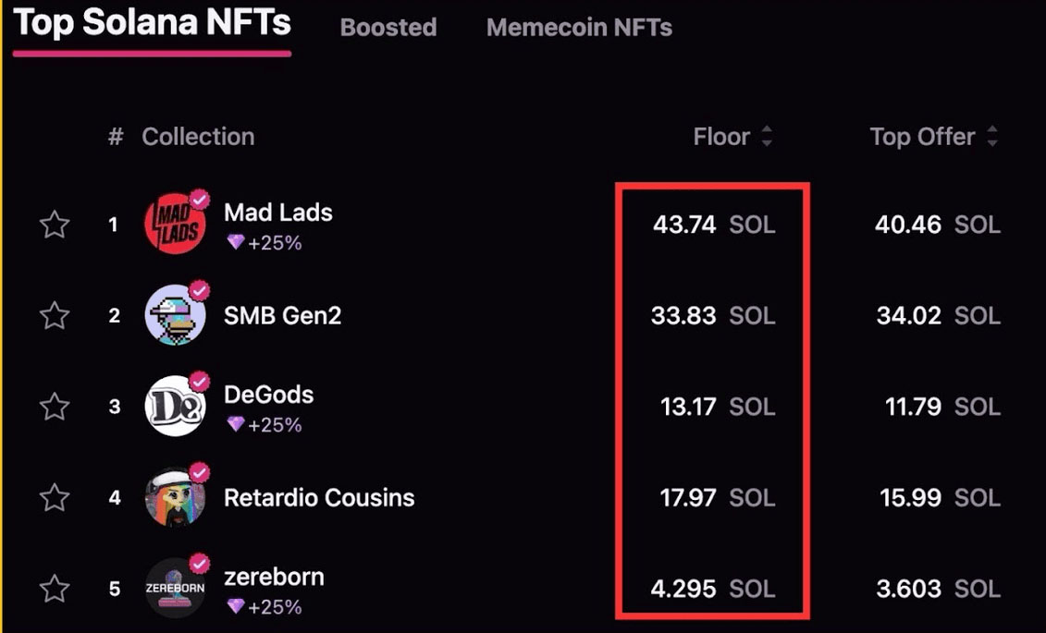Viewport: 1046px width, 633px height.
Task: Favorite Mad Lads with the star icon
Action: click(55, 225)
